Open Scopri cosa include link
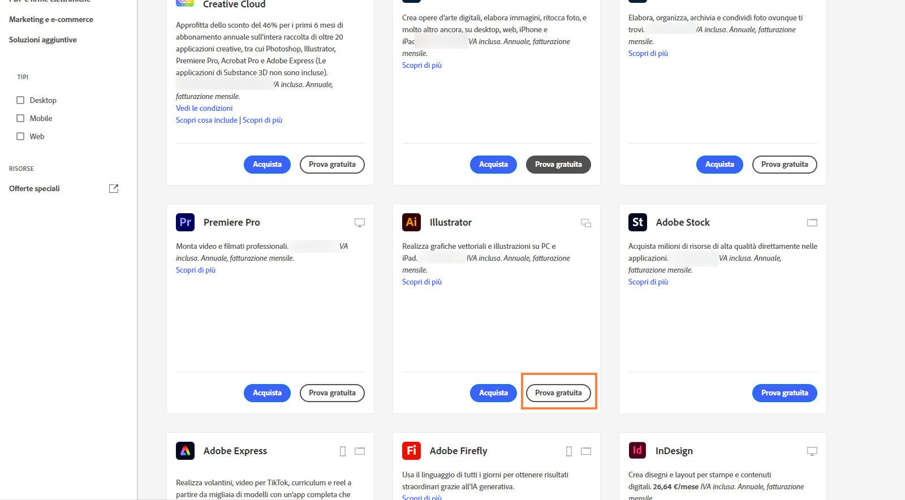Viewport: 905px width, 500px height. click(x=206, y=120)
